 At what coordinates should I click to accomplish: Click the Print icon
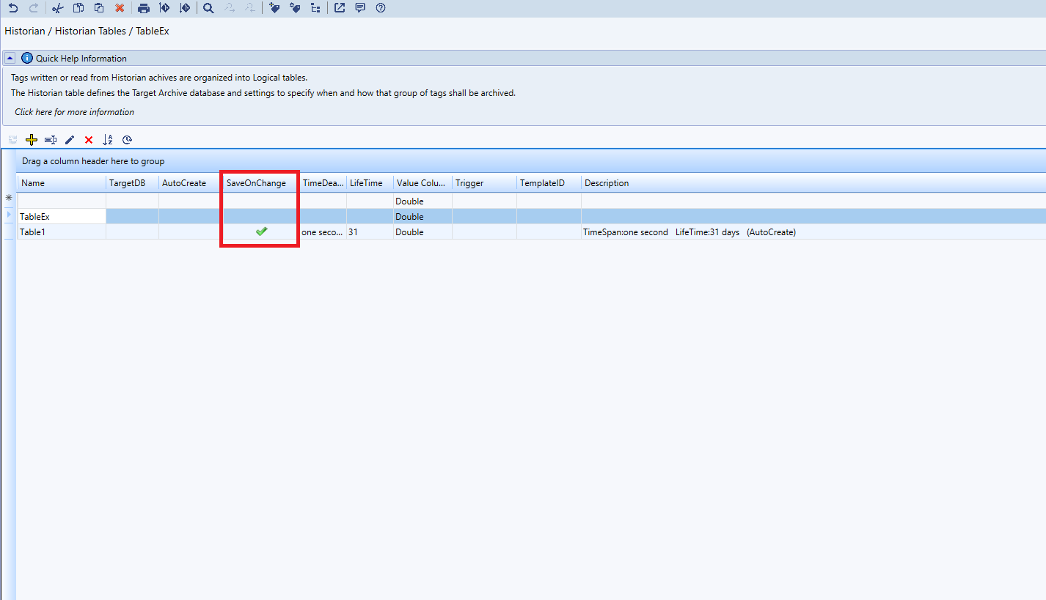click(x=144, y=8)
